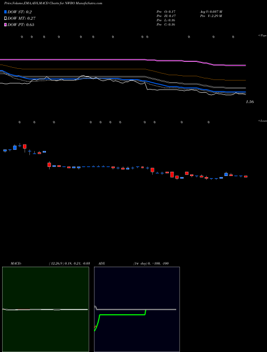
Task: Select the 'DOW ST: 0.2' legend label
Action: pyautogui.click(x=20, y=12)
